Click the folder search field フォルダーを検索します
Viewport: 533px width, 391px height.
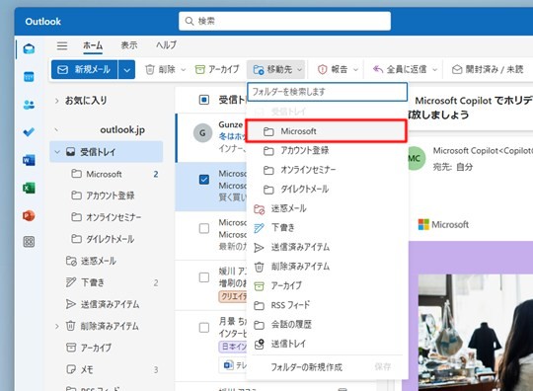[x=327, y=92]
